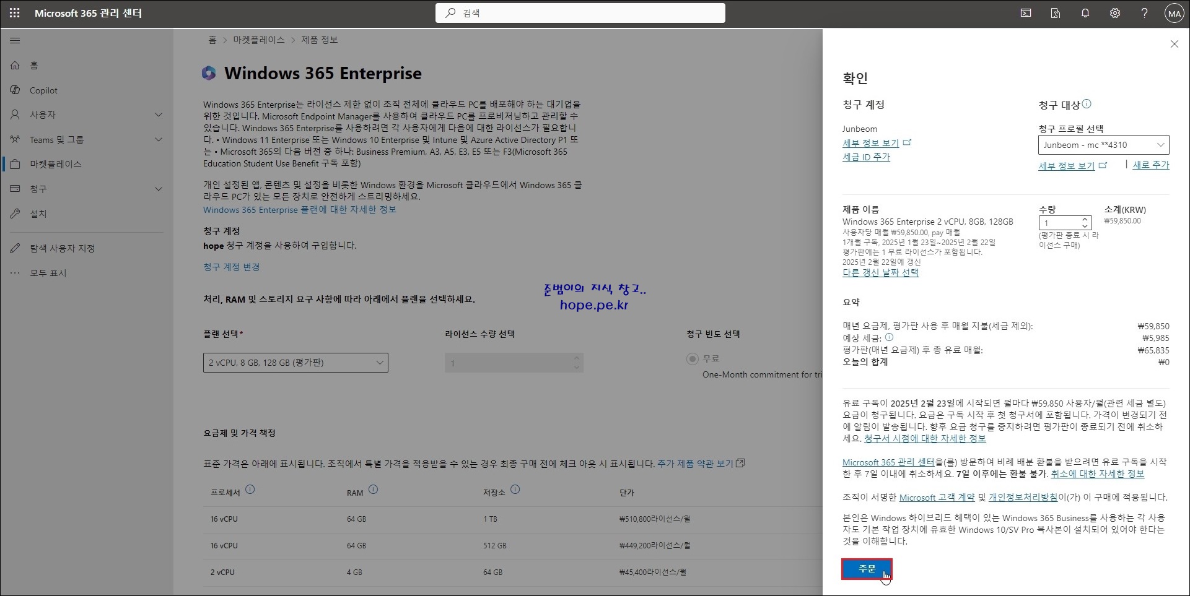This screenshot has width=1190, height=596.
Task: Close the 확인 panel with X
Action: click(1174, 44)
